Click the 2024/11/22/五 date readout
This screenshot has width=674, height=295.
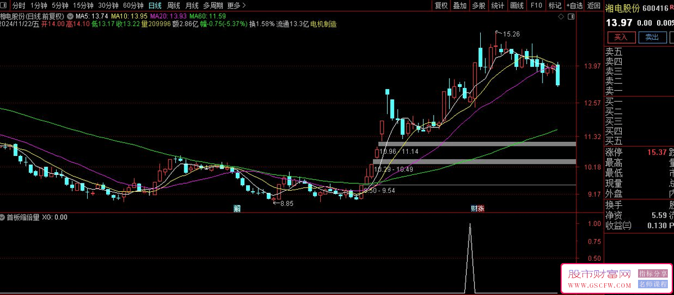tap(20, 24)
